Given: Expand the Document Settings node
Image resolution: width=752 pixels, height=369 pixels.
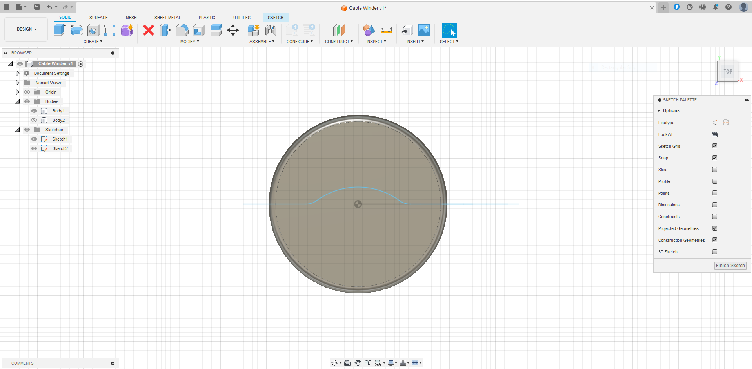Looking at the screenshot, I should [17, 73].
